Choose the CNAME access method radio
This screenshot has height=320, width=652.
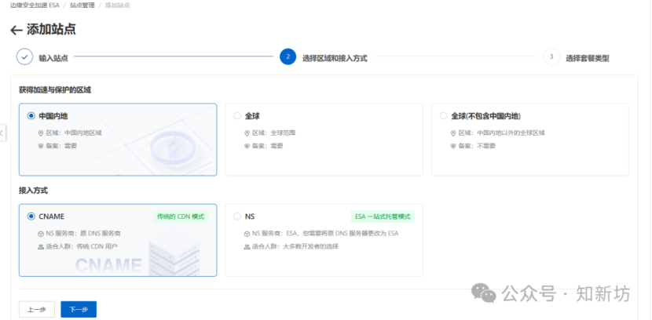tap(31, 216)
